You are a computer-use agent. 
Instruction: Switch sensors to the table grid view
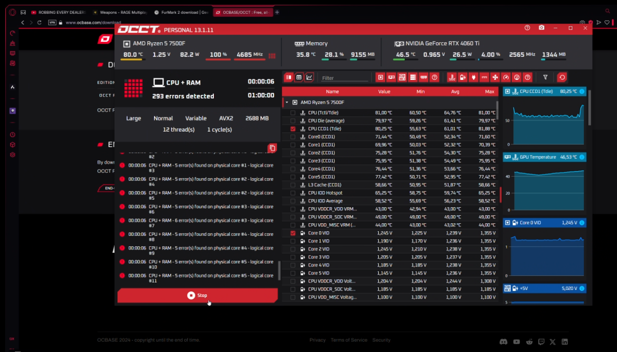point(299,77)
